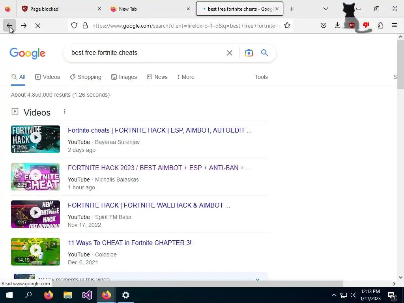
Task: Show hidden system tray icons
Action: [334, 295]
